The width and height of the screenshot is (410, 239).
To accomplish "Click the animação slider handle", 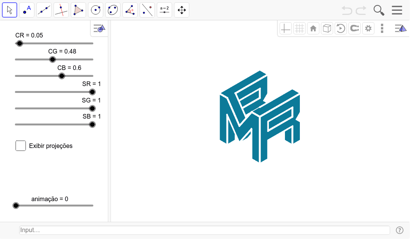I will (x=16, y=205).
